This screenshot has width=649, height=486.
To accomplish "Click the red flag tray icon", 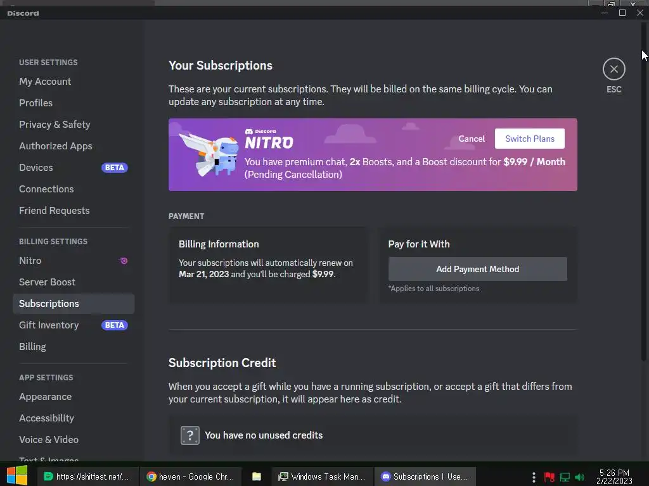I will click(x=549, y=477).
